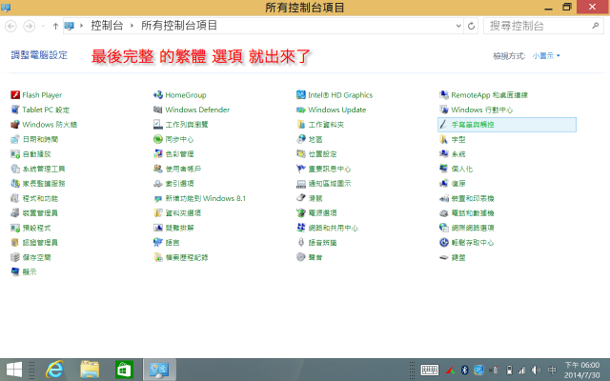This screenshot has width=610, height=381.
Task: Expand address bar history dropdown
Action: [x=458, y=26]
